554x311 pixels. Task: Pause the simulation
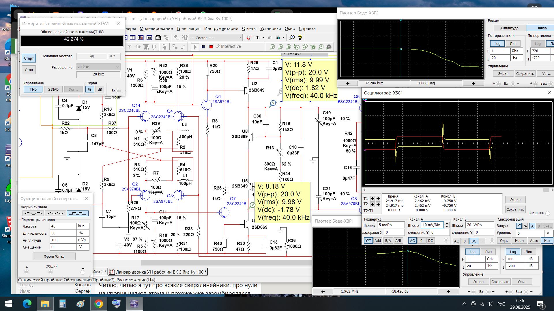pyautogui.click(x=203, y=47)
